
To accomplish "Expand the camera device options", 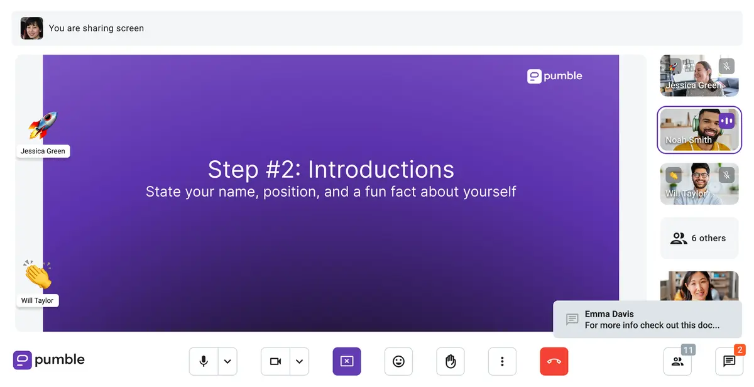I will (x=299, y=361).
